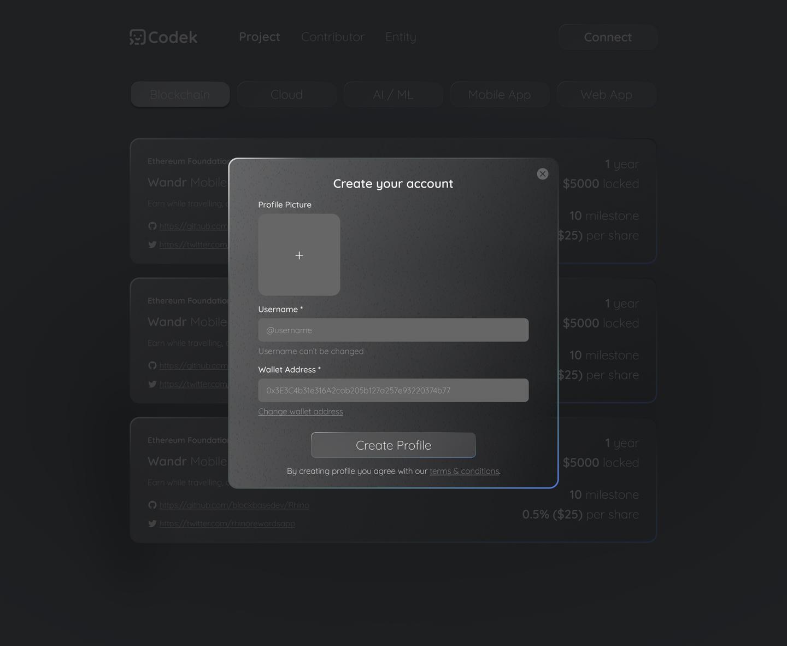
Task: Open Change wallet address link
Action: click(301, 411)
